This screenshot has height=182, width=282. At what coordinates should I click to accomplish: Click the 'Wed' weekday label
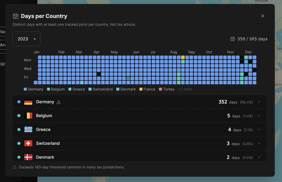click(27, 69)
